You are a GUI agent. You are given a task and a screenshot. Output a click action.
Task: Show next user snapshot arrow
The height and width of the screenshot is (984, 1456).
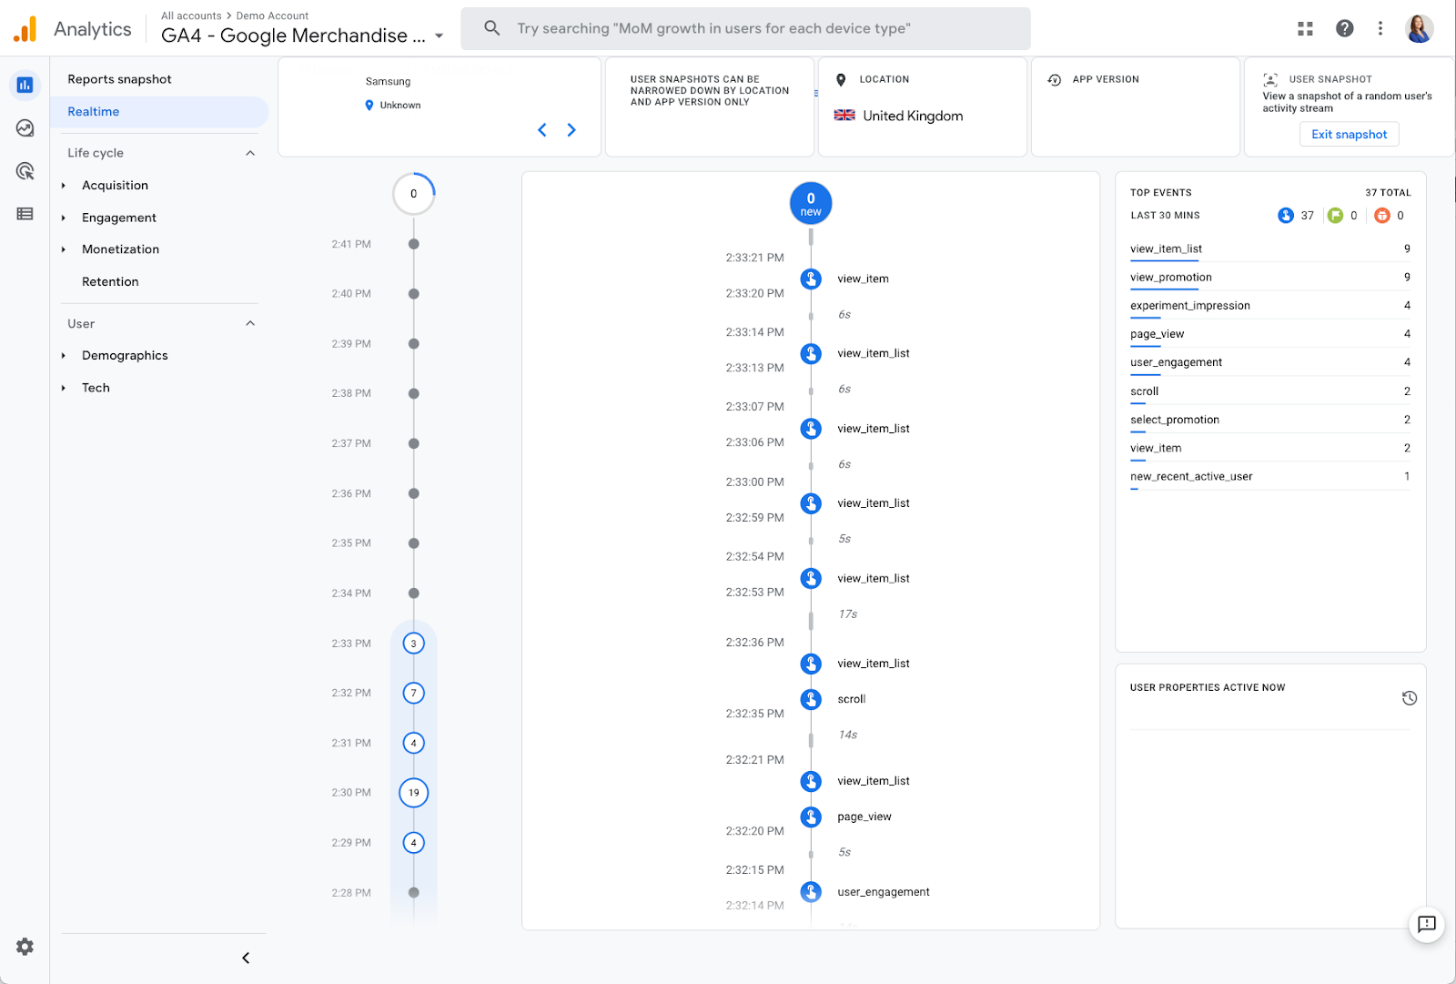pos(571,130)
